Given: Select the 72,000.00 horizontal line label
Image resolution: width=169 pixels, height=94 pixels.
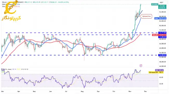Looking at the screenshot, I should click(162, 37).
